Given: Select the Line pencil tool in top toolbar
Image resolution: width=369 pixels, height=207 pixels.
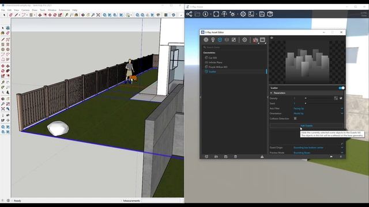Looking at the screenshot, I should 16,15.
